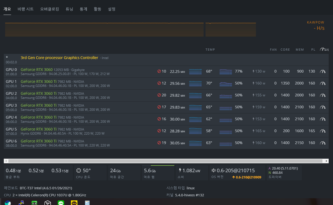
Task: Click GPU 4 hashrate 30.00 MH
Action: click(177, 119)
